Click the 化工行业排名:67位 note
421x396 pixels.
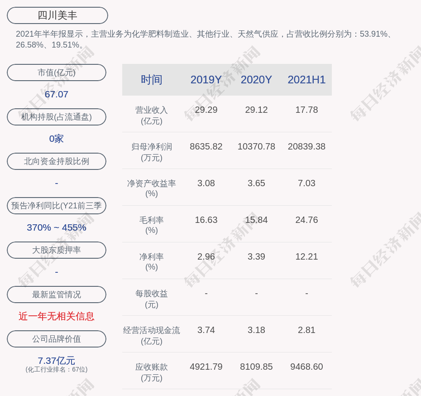click(x=57, y=370)
